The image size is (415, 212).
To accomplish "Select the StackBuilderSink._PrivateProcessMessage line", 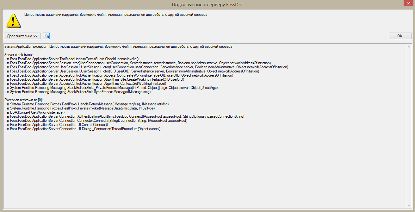I will (x=113, y=88).
